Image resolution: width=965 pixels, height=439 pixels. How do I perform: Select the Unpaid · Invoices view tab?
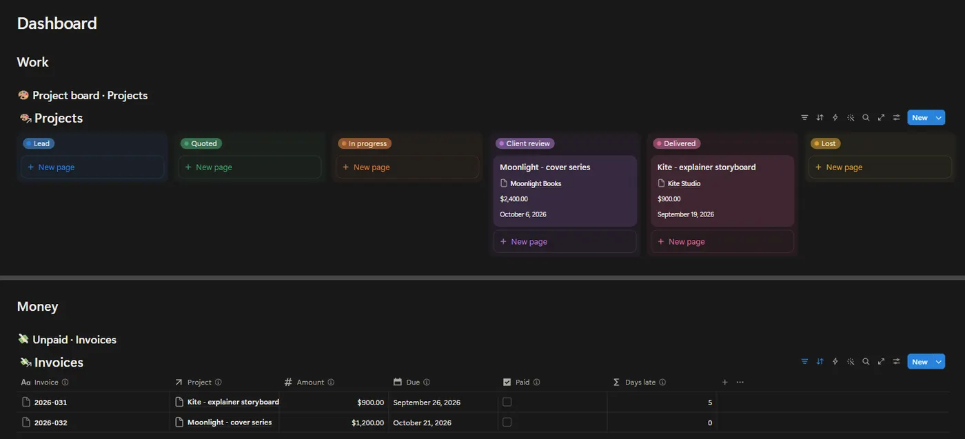[67, 340]
